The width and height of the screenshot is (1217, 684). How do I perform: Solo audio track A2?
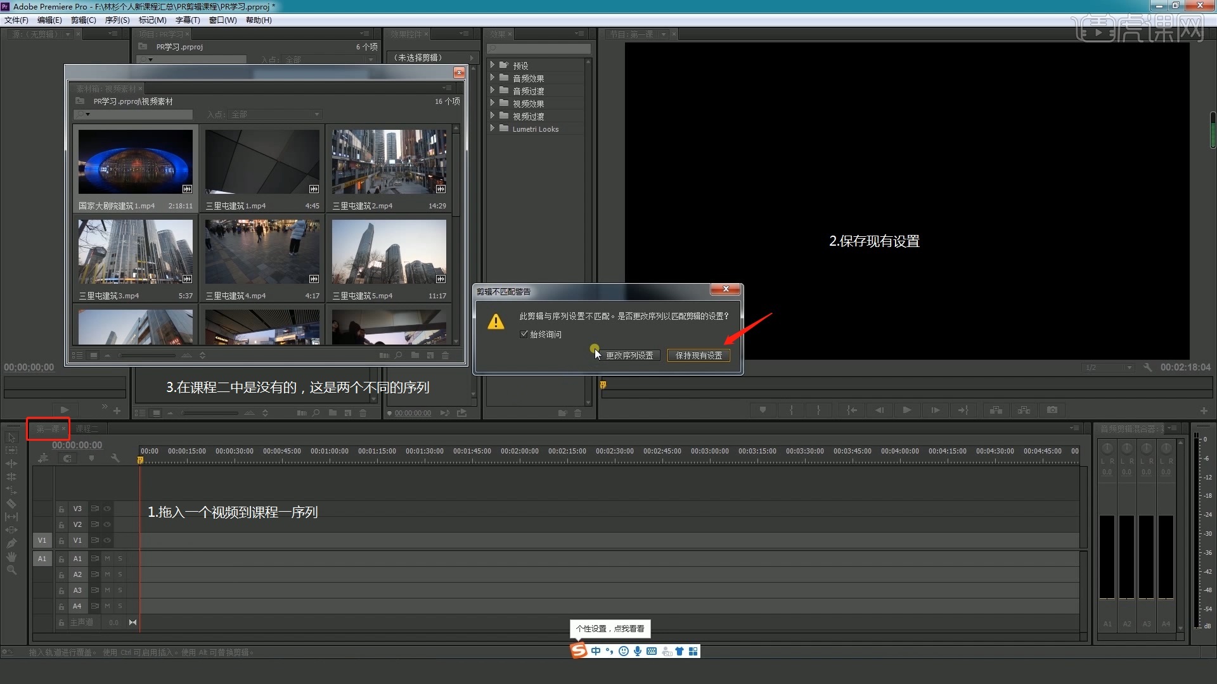120,574
